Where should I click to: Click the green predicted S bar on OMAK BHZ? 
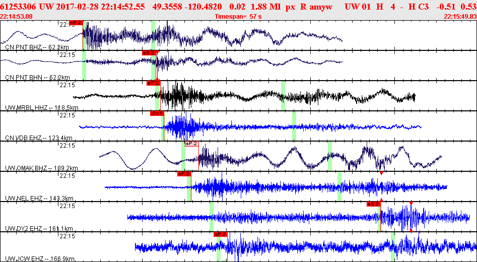pos(330,156)
